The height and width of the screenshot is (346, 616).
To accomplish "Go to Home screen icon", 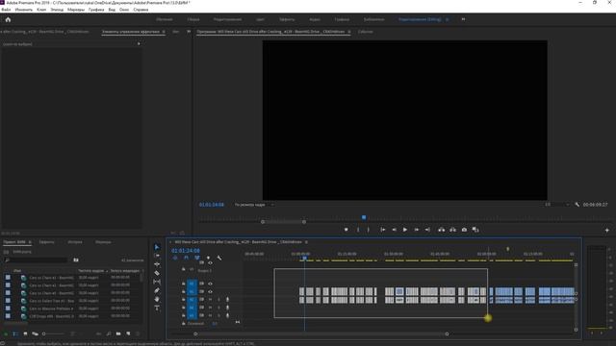I will (x=8, y=19).
